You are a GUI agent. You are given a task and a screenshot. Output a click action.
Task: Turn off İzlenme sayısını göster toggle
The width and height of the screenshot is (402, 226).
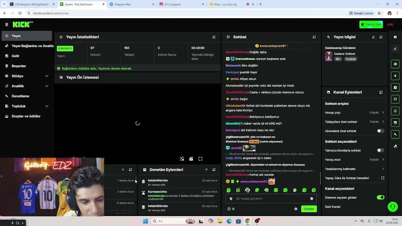[x=380, y=197]
